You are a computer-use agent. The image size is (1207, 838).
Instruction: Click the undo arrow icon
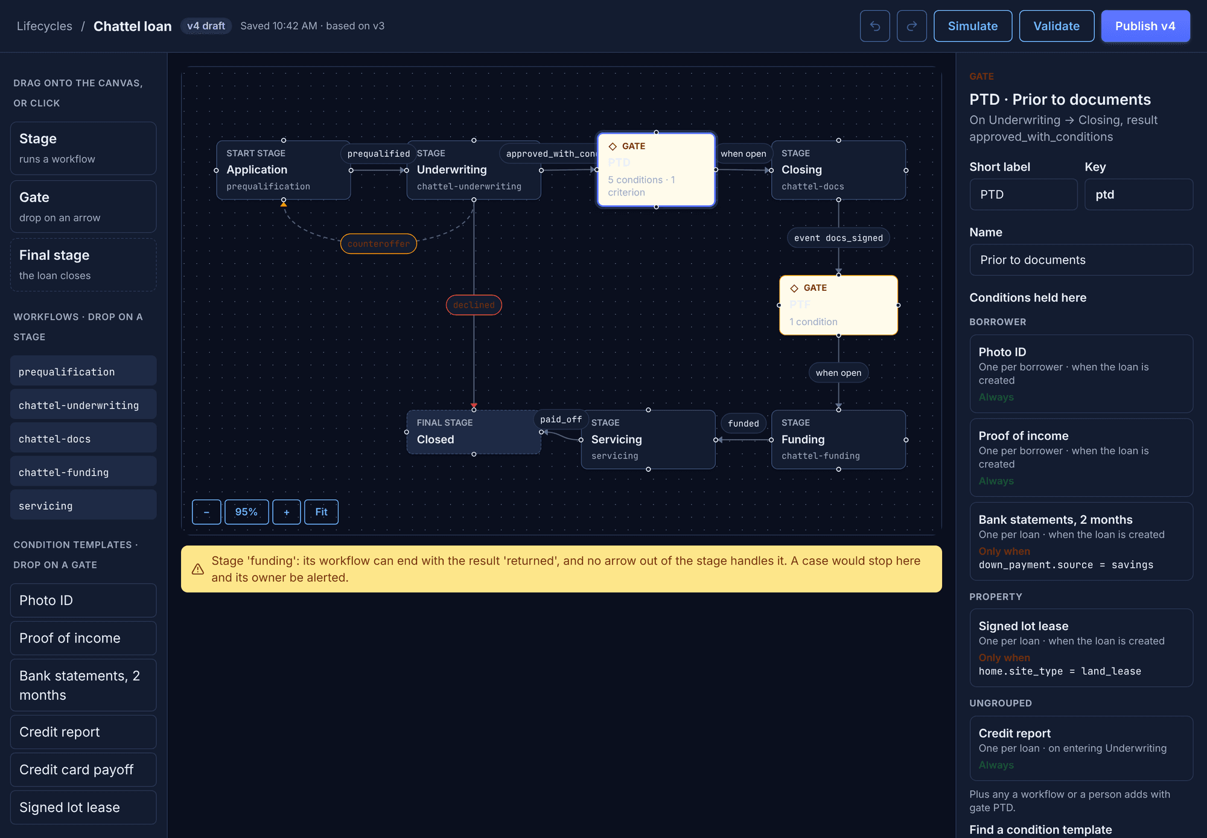click(x=874, y=26)
